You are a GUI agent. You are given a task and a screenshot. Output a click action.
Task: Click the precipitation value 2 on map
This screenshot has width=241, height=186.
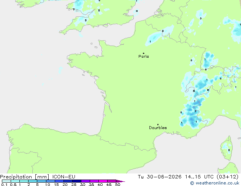(x=208, y=90)
